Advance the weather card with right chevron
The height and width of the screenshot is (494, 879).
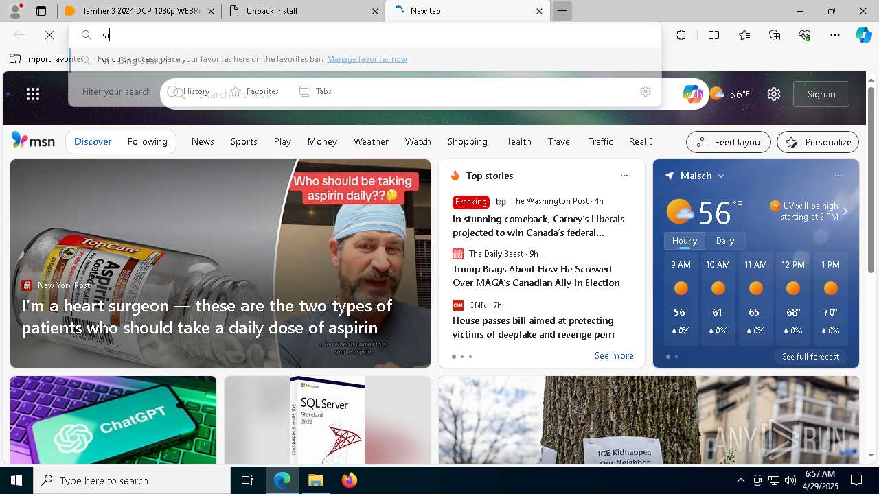pos(845,211)
